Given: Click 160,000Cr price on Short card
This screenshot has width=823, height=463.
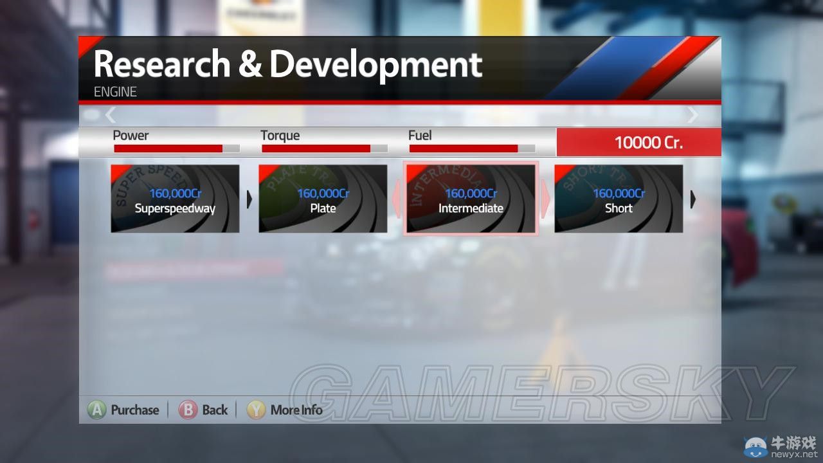Looking at the screenshot, I should tap(619, 194).
